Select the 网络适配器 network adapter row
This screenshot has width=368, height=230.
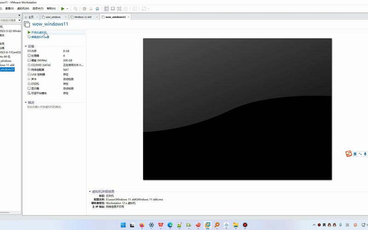coord(55,70)
